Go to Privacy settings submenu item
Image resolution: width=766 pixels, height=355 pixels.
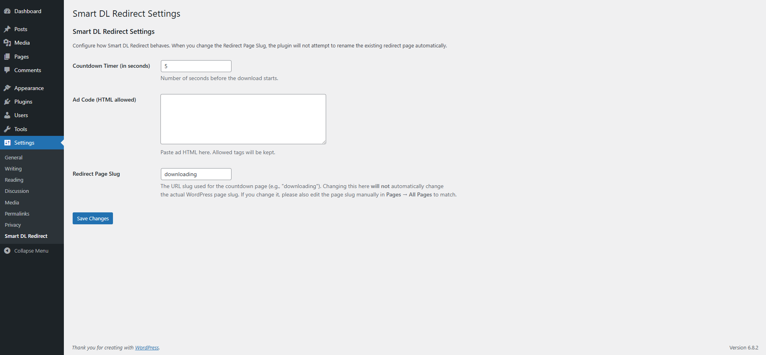(13, 225)
